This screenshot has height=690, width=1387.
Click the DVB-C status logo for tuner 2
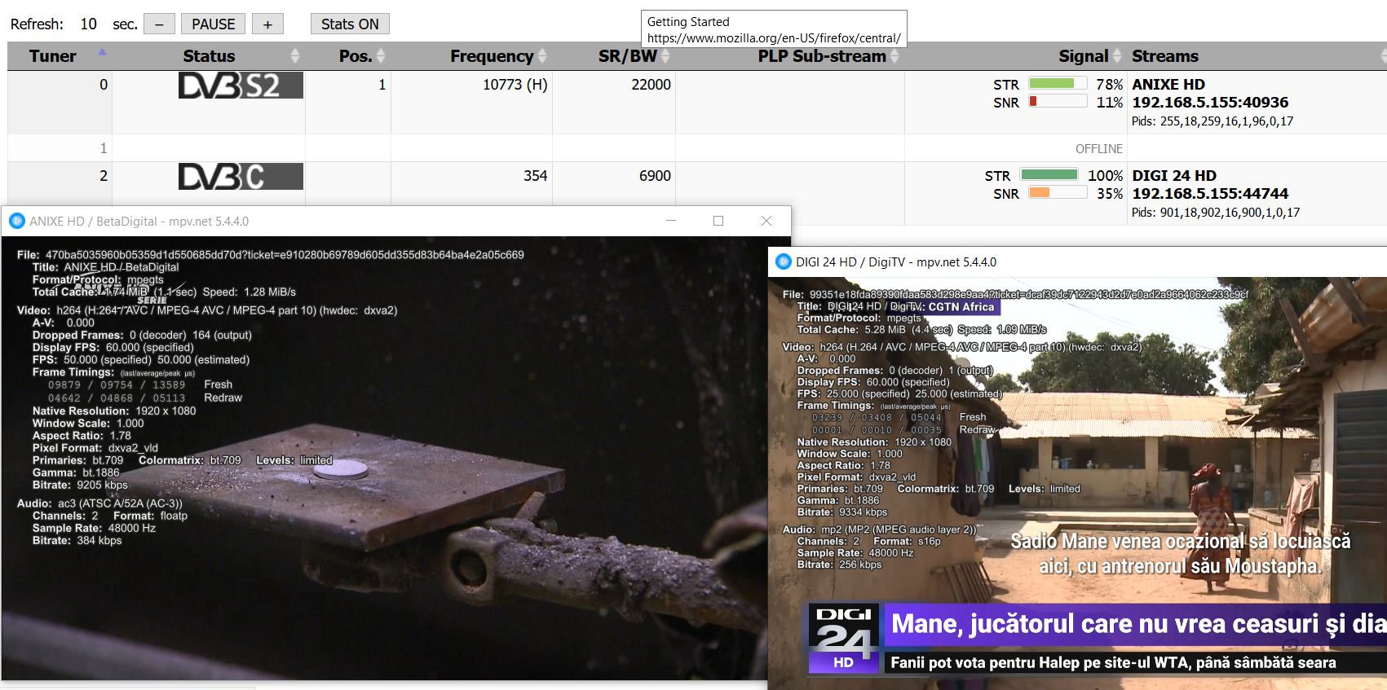241,177
